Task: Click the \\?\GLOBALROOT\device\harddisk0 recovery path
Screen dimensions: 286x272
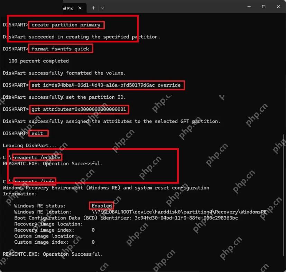Action: tap(179, 212)
